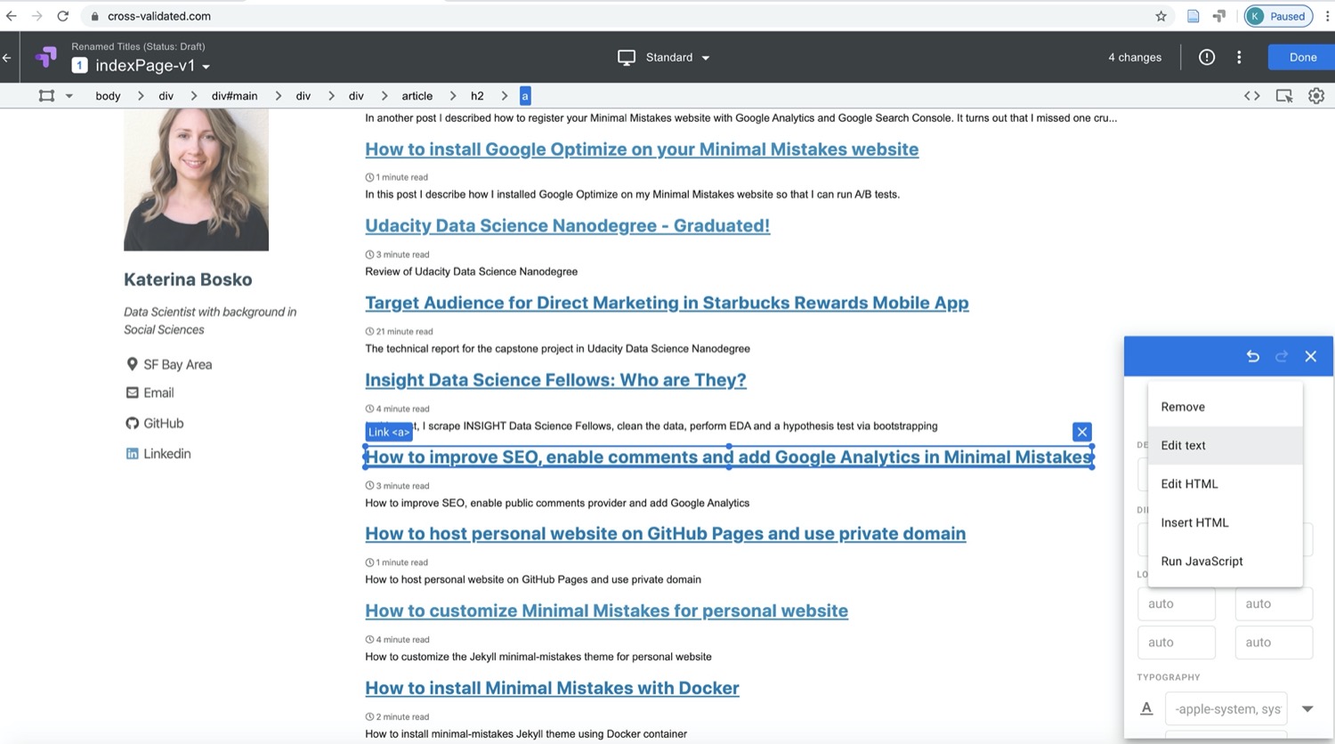Image resolution: width=1335 pixels, height=744 pixels.
Task: Expand font family dropdown arrow
Action: (x=1307, y=709)
